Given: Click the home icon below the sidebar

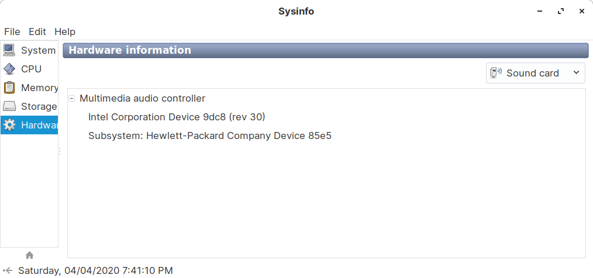Looking at the screenshot, I should coord(30,255).
